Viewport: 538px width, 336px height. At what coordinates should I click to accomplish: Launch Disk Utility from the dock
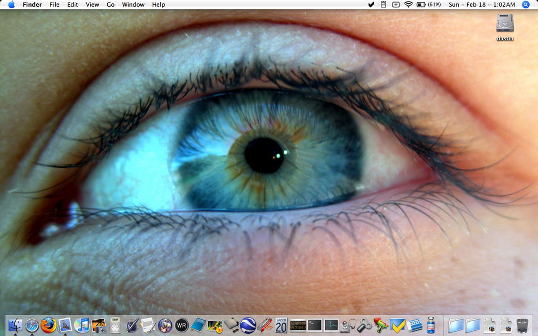pos(347,325)
